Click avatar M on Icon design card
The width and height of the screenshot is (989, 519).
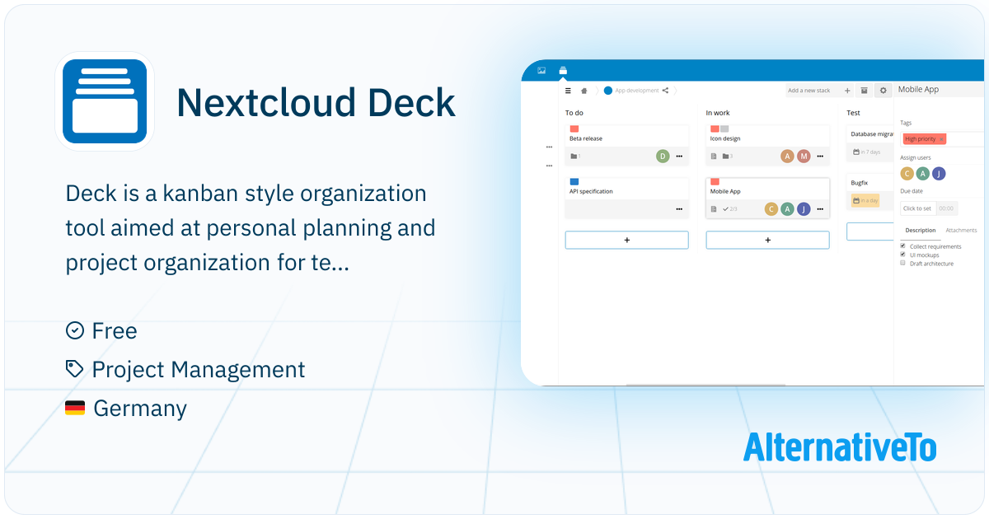(804, 156)
